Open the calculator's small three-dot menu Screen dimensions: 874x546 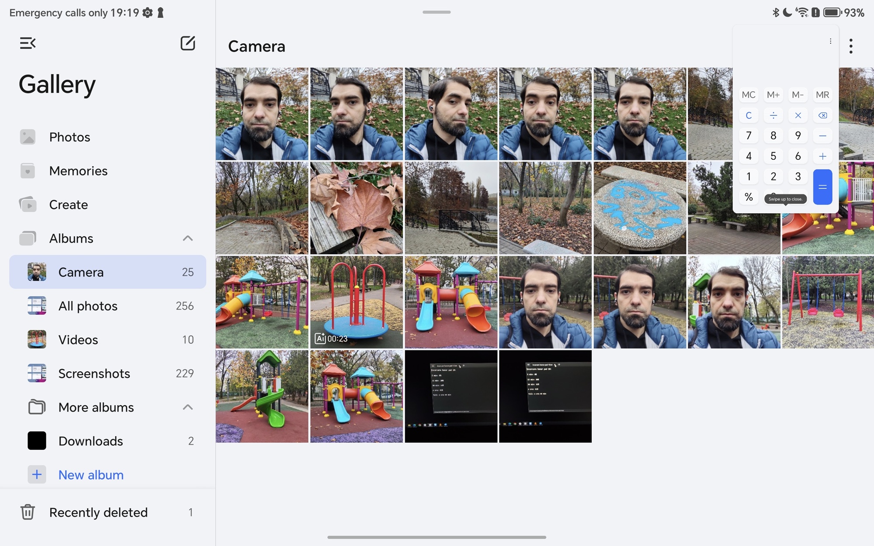tap(830, 41)
